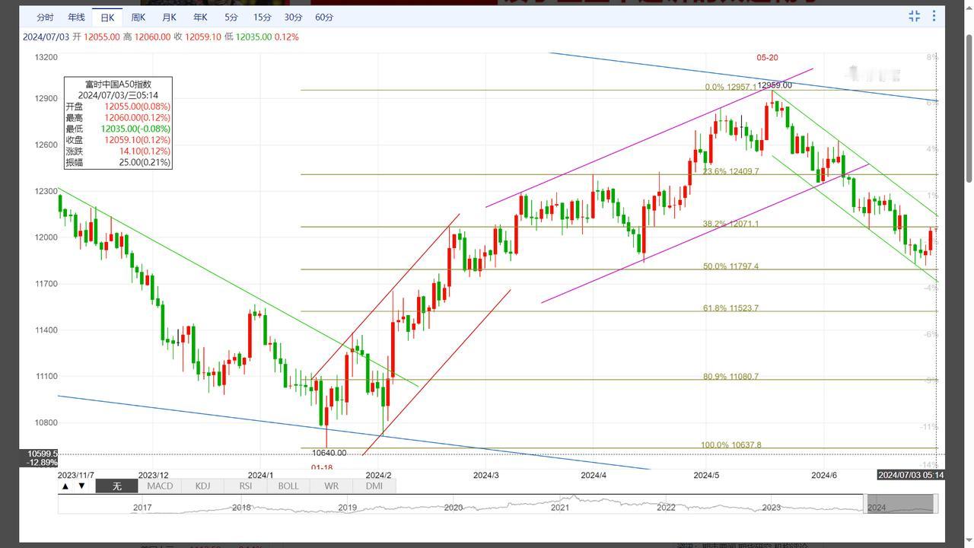The height and width of the screenshot is (548, 974).
Task: Click the 38.2% 12071.1 Fibonacci label
Action: [x=730, y=224]
